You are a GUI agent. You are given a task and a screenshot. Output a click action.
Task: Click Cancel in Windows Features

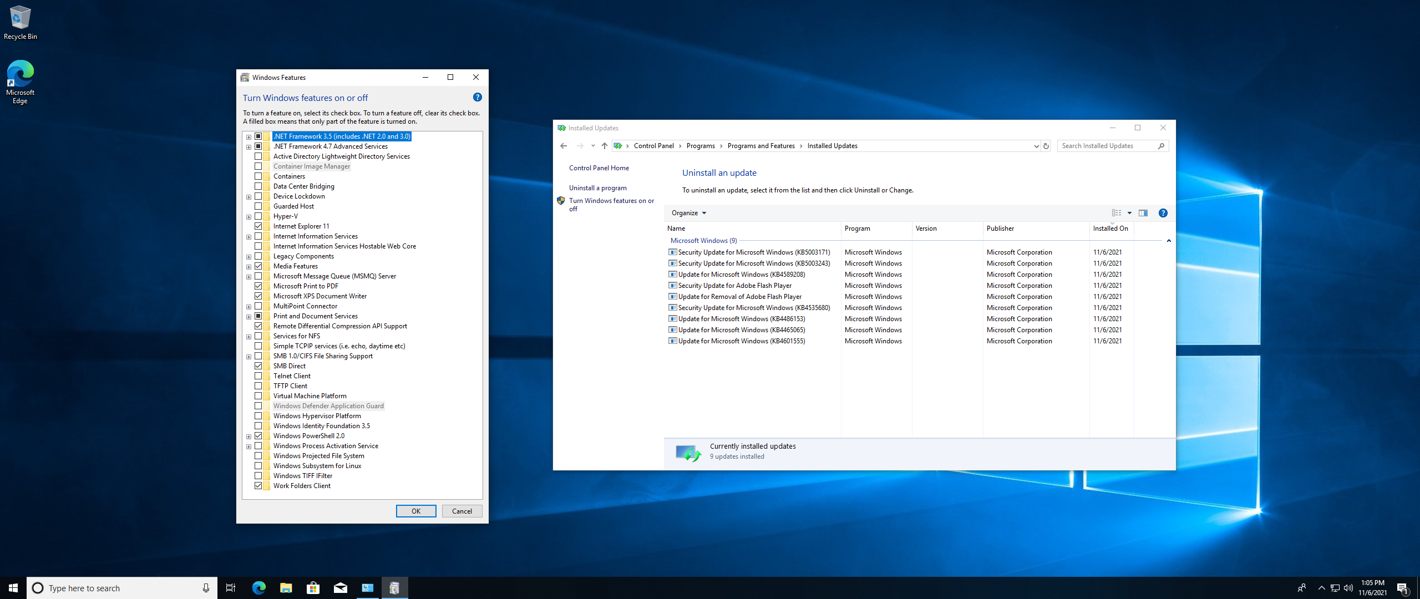(462, 511)
